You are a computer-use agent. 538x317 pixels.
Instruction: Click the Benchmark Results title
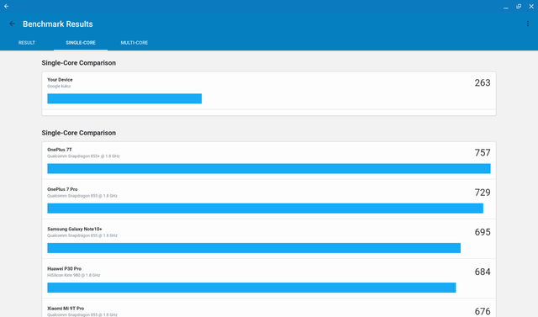[58, 24]
